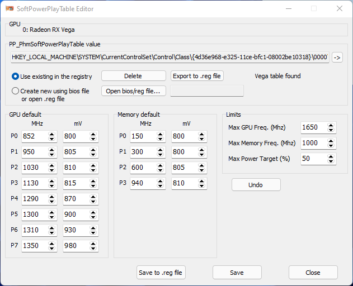Click Memory P2 MHz spinner arrows
Viewport: 353px width, 286px height.
(161, 168)
